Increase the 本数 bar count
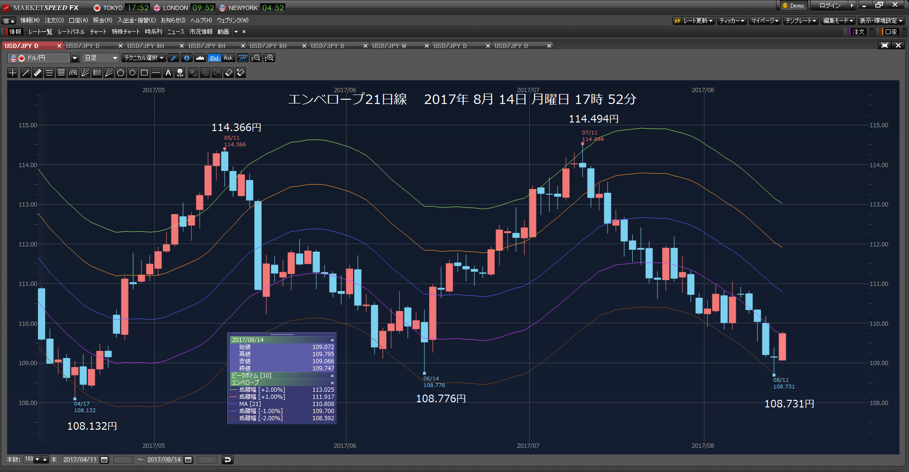 pos(45,460)
